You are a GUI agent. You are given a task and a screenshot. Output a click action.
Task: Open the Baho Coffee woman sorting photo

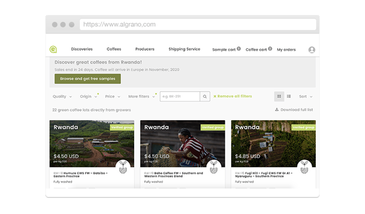(x=182, y=143)
